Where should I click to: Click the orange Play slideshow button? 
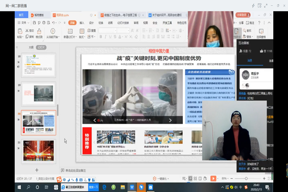click(213, 178)
